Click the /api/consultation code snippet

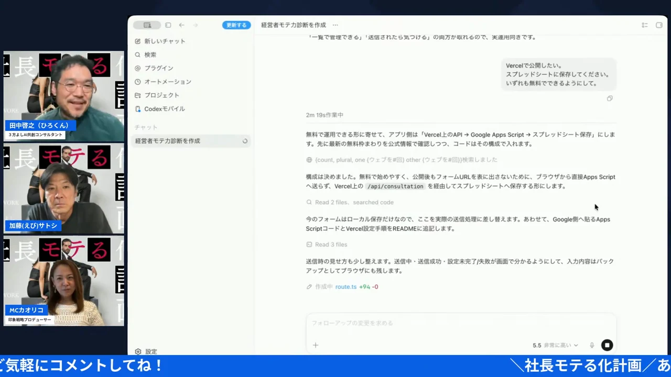(x=395, y=186)
